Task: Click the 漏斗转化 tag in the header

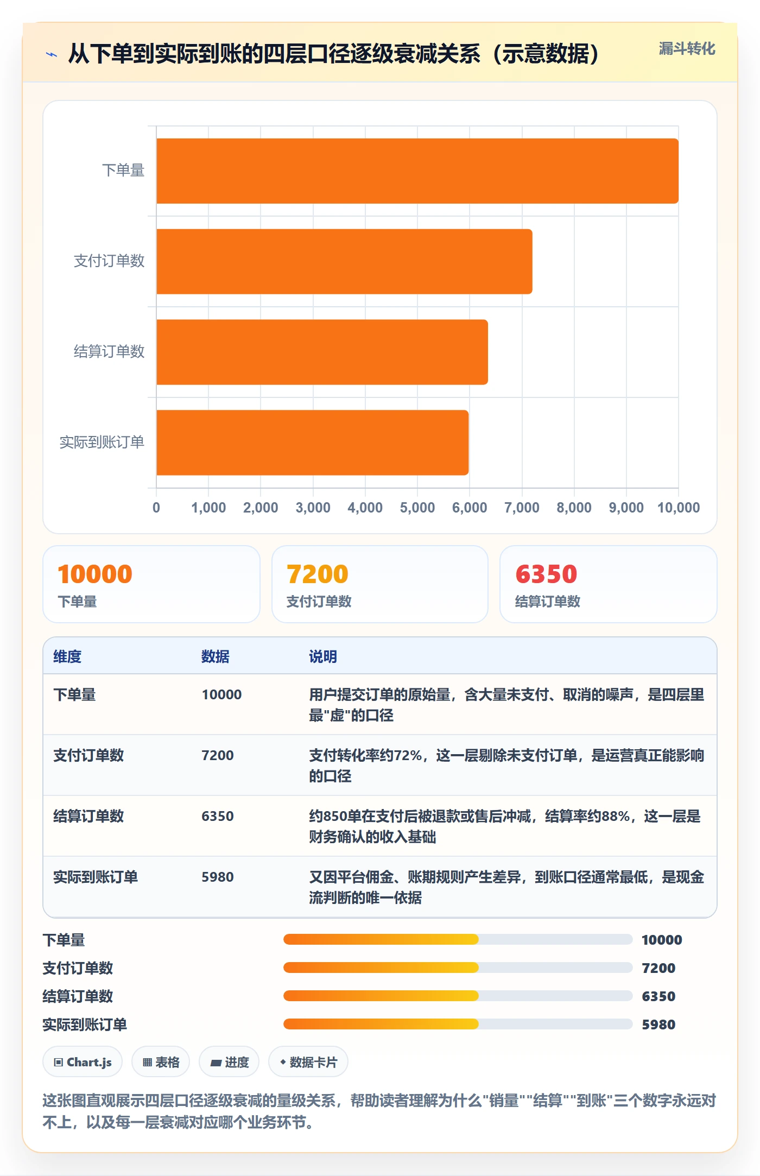Action: [687, 49]
